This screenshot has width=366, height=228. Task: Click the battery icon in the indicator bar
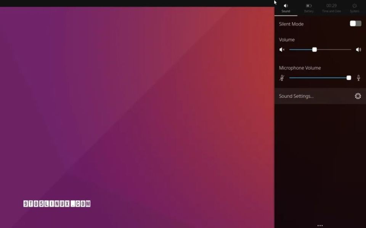coord(308,5)
